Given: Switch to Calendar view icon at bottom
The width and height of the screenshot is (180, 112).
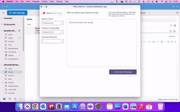Looking at the screenshot, I should (x=10, y=99).
